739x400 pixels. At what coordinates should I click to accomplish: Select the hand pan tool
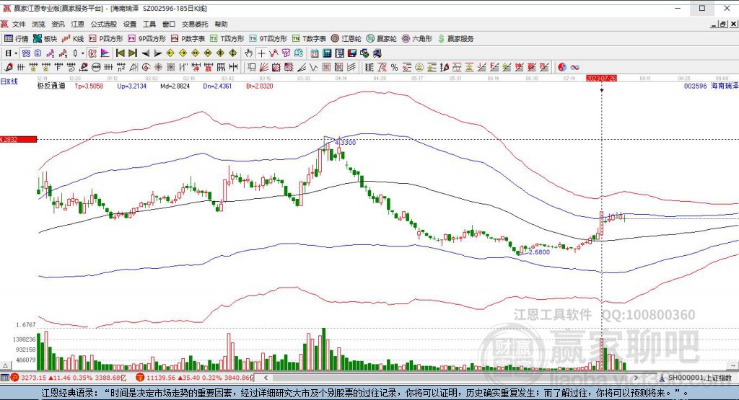coord(248,53)
